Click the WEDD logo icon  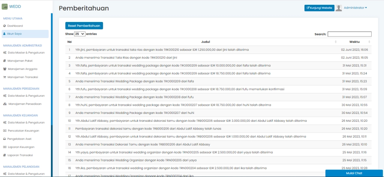pyautogui.click(x=5, y=7)
